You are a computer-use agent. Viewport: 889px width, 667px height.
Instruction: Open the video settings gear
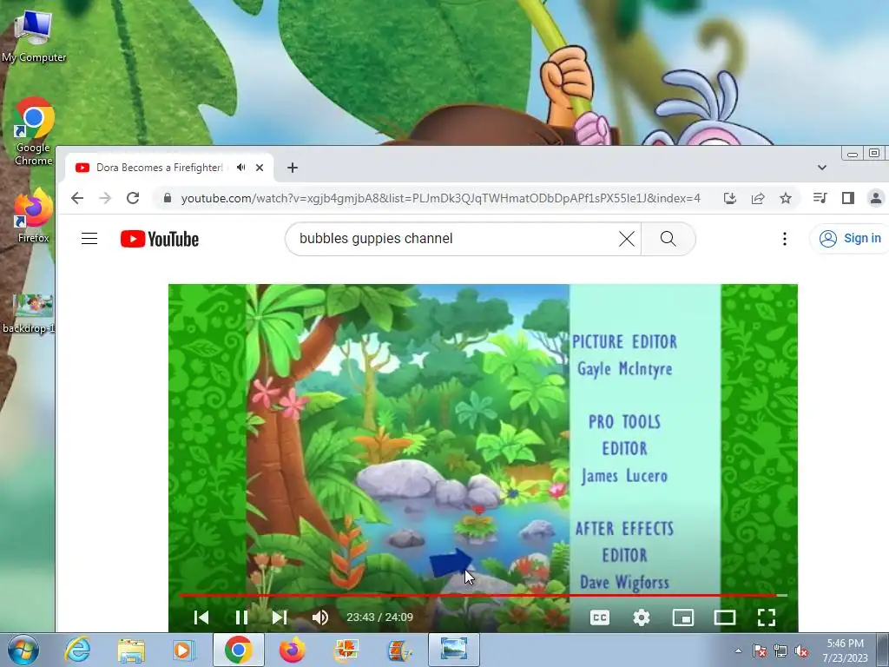pyautogui.click(x=642, y=617)
